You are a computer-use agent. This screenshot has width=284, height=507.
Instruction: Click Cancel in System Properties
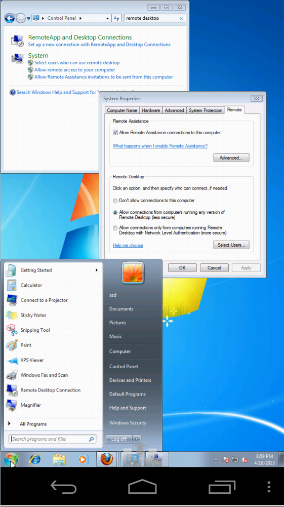point(214,268)
